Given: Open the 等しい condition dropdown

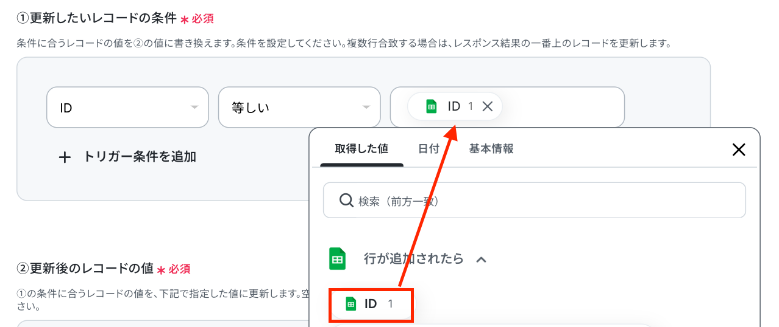Looking at the screenshot, I should point(299,108).
